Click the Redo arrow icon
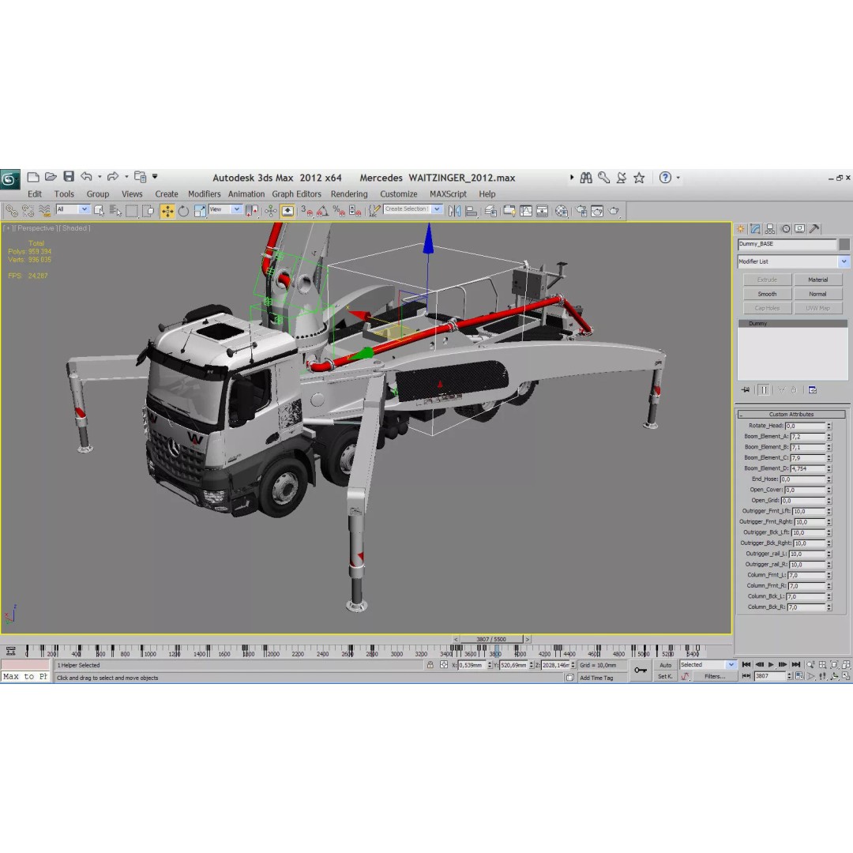This screenshot has height=853, width=853. click(x=113, y=176)
